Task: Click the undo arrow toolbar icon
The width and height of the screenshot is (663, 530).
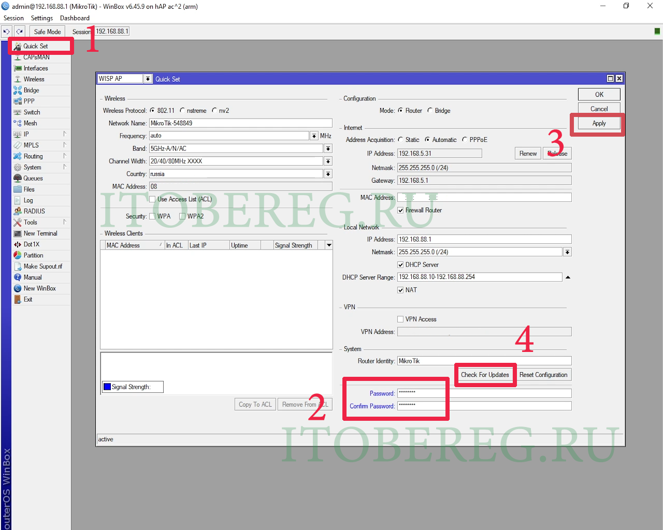Action: (x=7, y=32)
